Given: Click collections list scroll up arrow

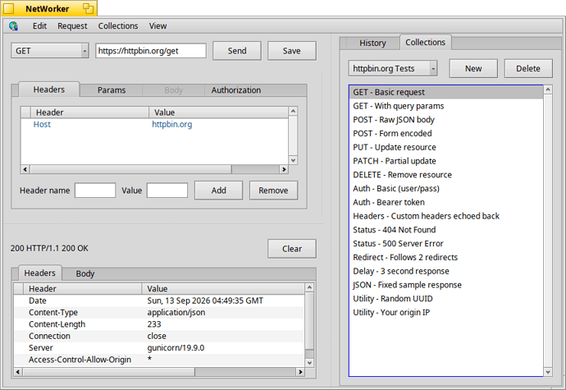Looking at the screenshot, I should 548,89.
